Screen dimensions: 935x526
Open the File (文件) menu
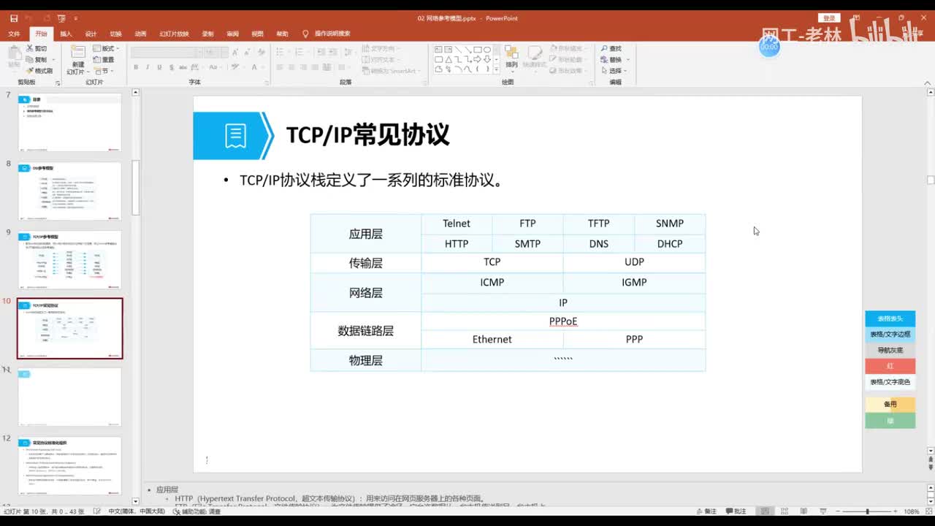[14, 34]
